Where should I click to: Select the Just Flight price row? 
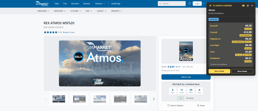tap(231, 47)
